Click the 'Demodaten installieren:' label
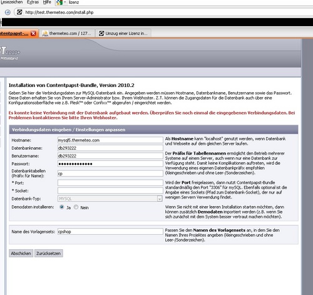 click(33, 207)
